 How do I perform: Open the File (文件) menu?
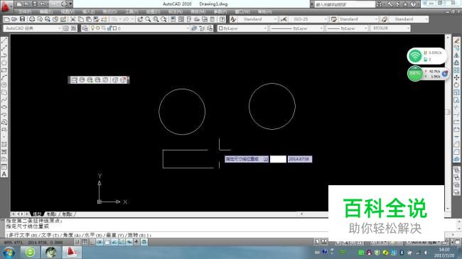pos(25,12)
